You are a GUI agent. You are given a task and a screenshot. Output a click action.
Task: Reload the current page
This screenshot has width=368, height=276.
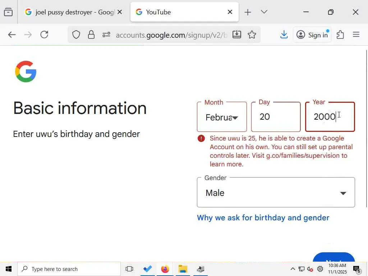[44, 35]
